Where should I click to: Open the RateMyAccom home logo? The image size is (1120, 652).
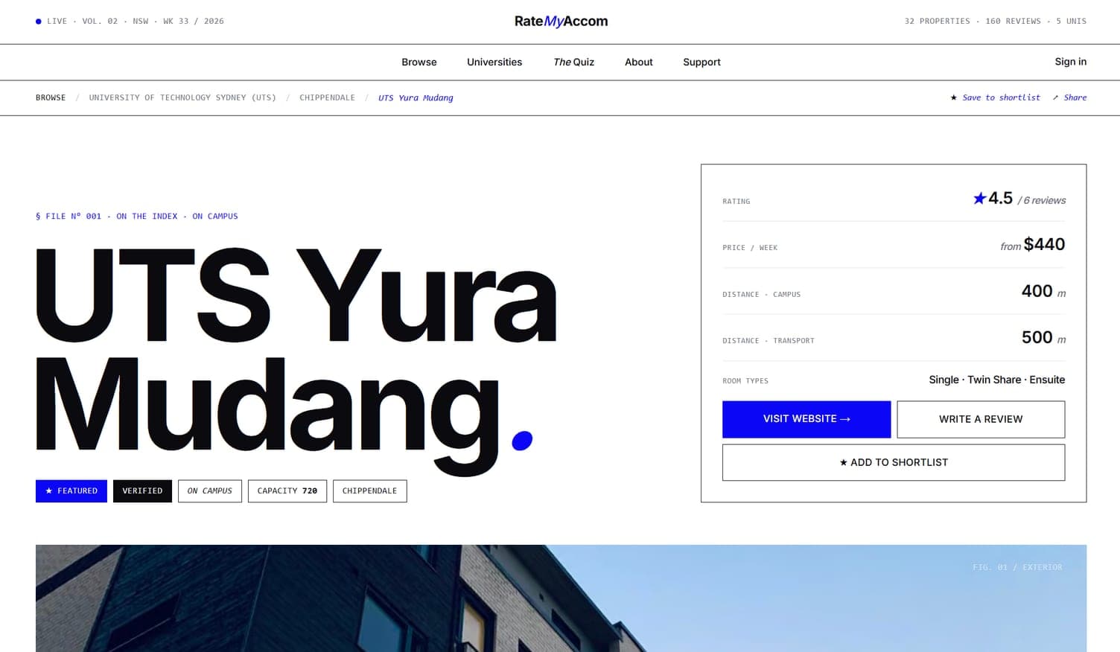click(x=561, y=21)
